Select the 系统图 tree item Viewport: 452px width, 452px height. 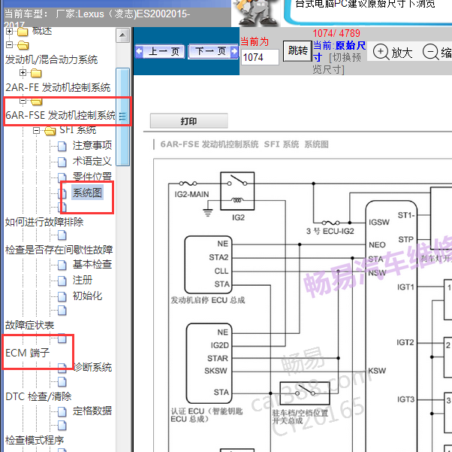[87, 193]
